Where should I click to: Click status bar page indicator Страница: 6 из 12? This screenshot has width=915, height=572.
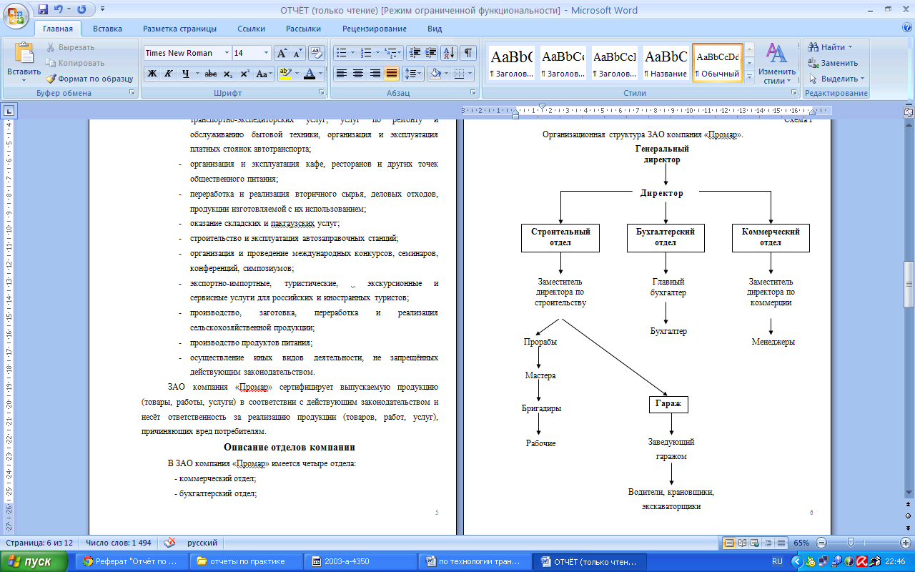click(40, 543)
